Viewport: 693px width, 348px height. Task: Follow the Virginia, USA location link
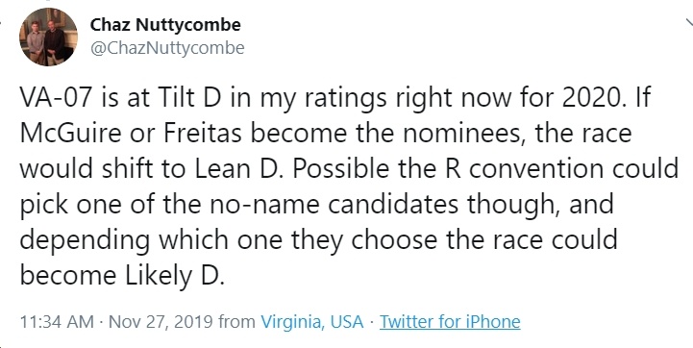[x=312, y=322]
